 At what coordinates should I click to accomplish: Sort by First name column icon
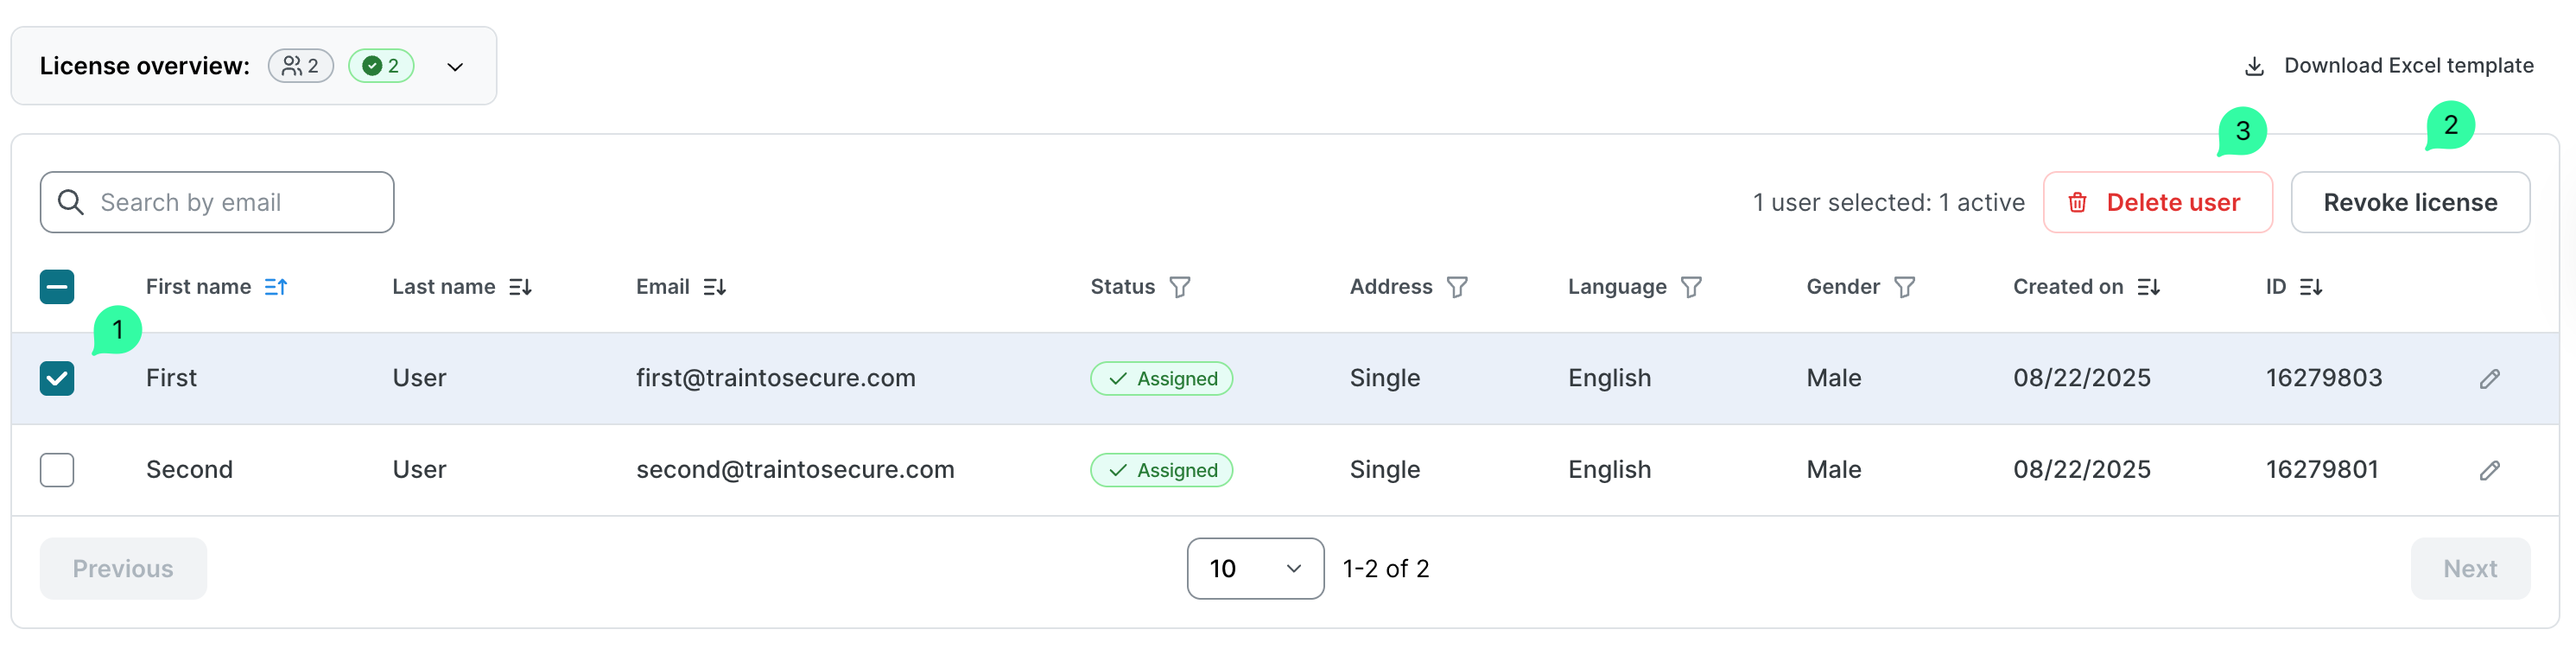click(x=276, y=287)
